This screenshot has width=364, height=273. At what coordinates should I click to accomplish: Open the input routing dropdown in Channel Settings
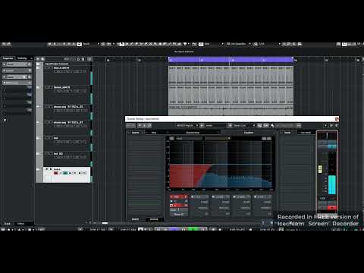coord(187,125)
